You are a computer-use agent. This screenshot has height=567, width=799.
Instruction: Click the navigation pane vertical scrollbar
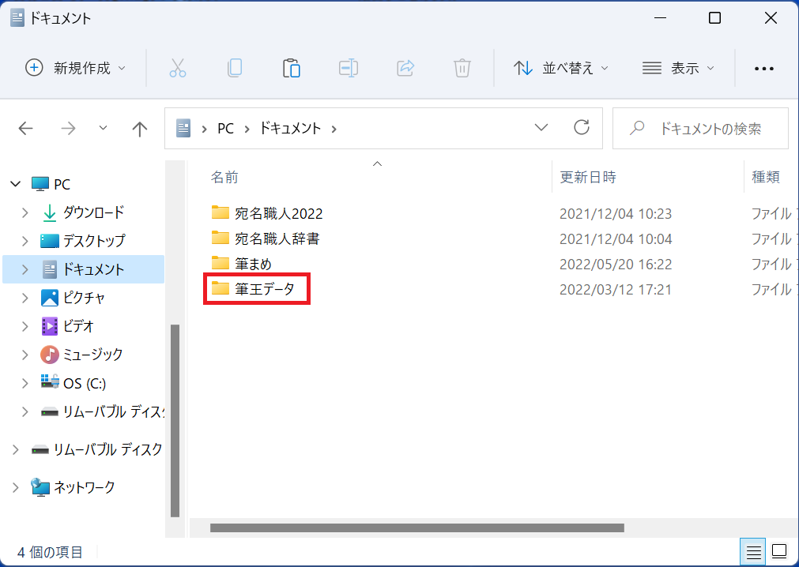(175, 420)
